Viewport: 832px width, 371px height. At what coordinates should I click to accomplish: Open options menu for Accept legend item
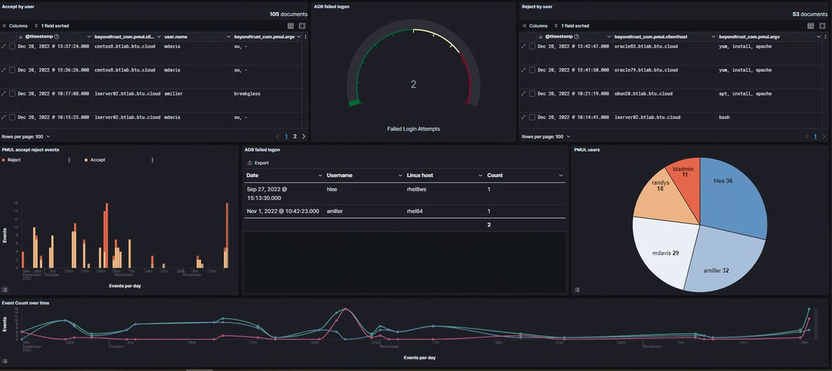pyautogui.click(x=152, y=160)
